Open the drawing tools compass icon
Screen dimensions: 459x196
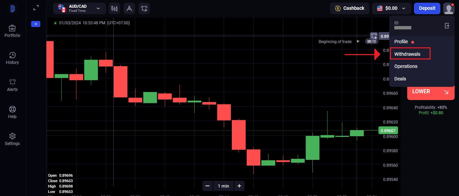tap(129, 8)
